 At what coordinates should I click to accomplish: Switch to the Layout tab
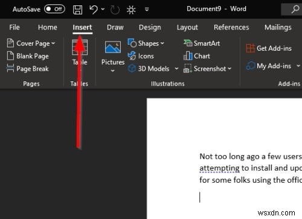pyautogui.click(x=187, y=27)
